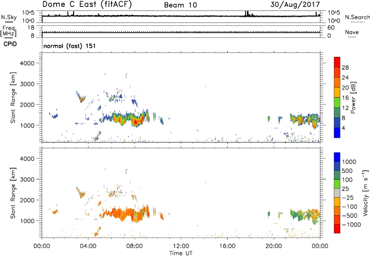The image size is (370, 256).
Task: Click the '-1000' tick on the velocity colorbar
Action: click(x=351, y=225)
